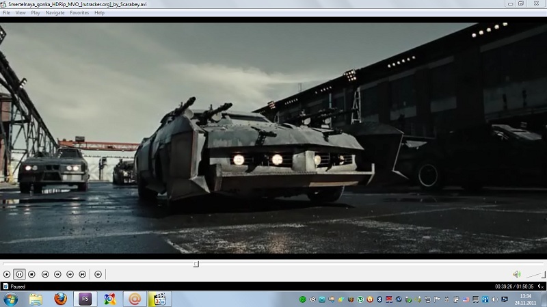This screenshot has height=307, width=547.
Task: Open the uTorrent tray icon
Action: tap(360, 299)
